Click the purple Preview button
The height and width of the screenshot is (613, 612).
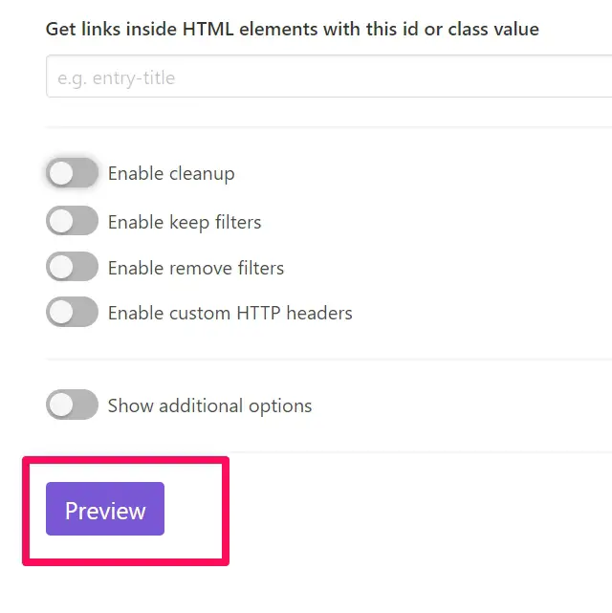[105, 509]
